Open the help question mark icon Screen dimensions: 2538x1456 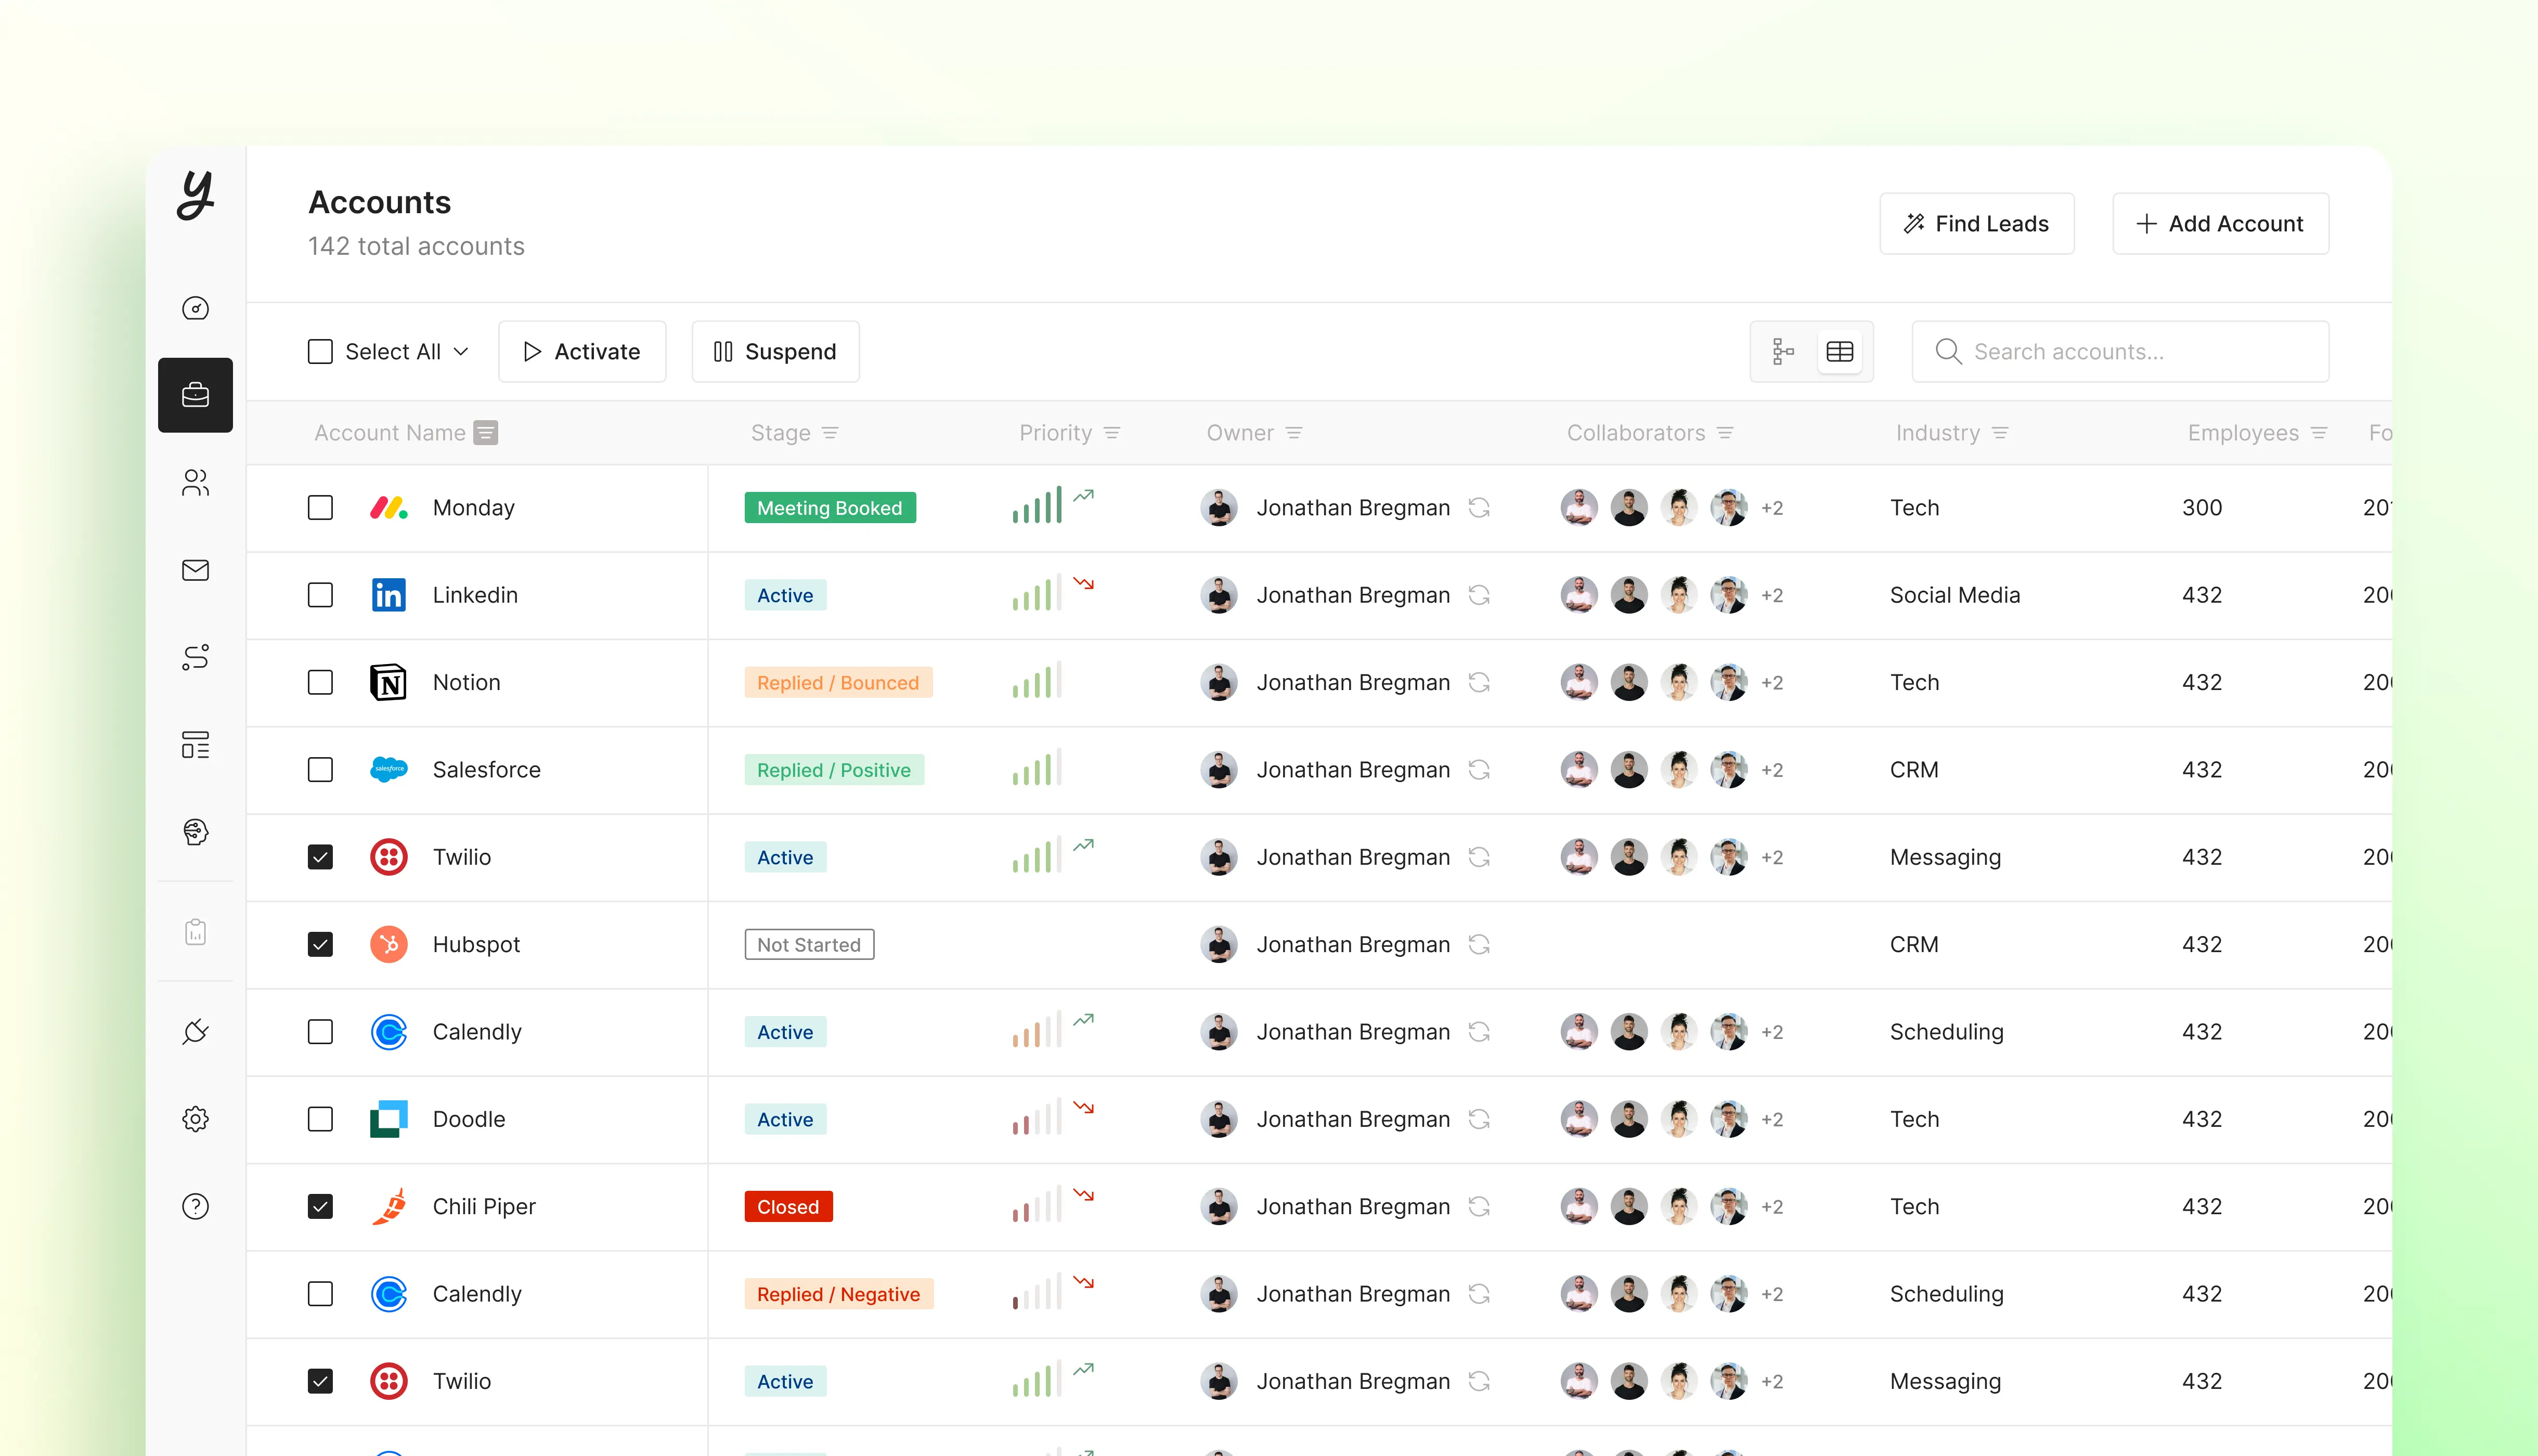pos(195,1206)
